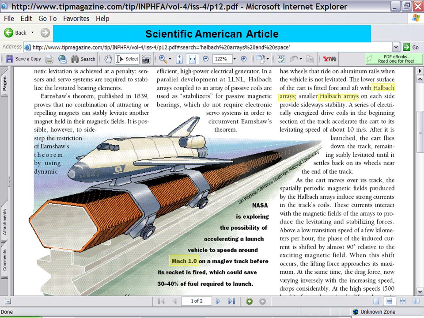
Task: Open the File menu
Action: [9, 19]
